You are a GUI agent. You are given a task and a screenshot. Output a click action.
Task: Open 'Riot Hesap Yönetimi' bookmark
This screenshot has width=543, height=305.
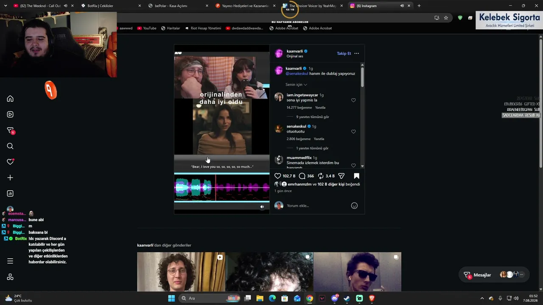(x=203, y=28)
